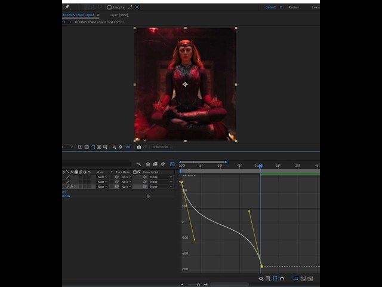Open the Layer (none) panel tab
The image size is (382, 287).
point(119,15)
